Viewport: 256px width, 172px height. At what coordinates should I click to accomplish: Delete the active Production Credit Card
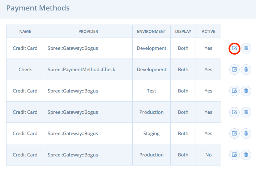[x=246, y=112]
